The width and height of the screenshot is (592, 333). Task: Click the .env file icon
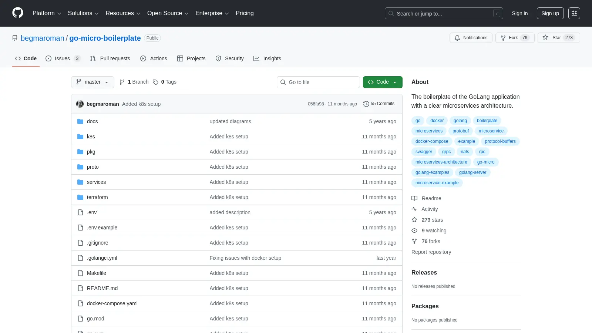tap(80, 212)
